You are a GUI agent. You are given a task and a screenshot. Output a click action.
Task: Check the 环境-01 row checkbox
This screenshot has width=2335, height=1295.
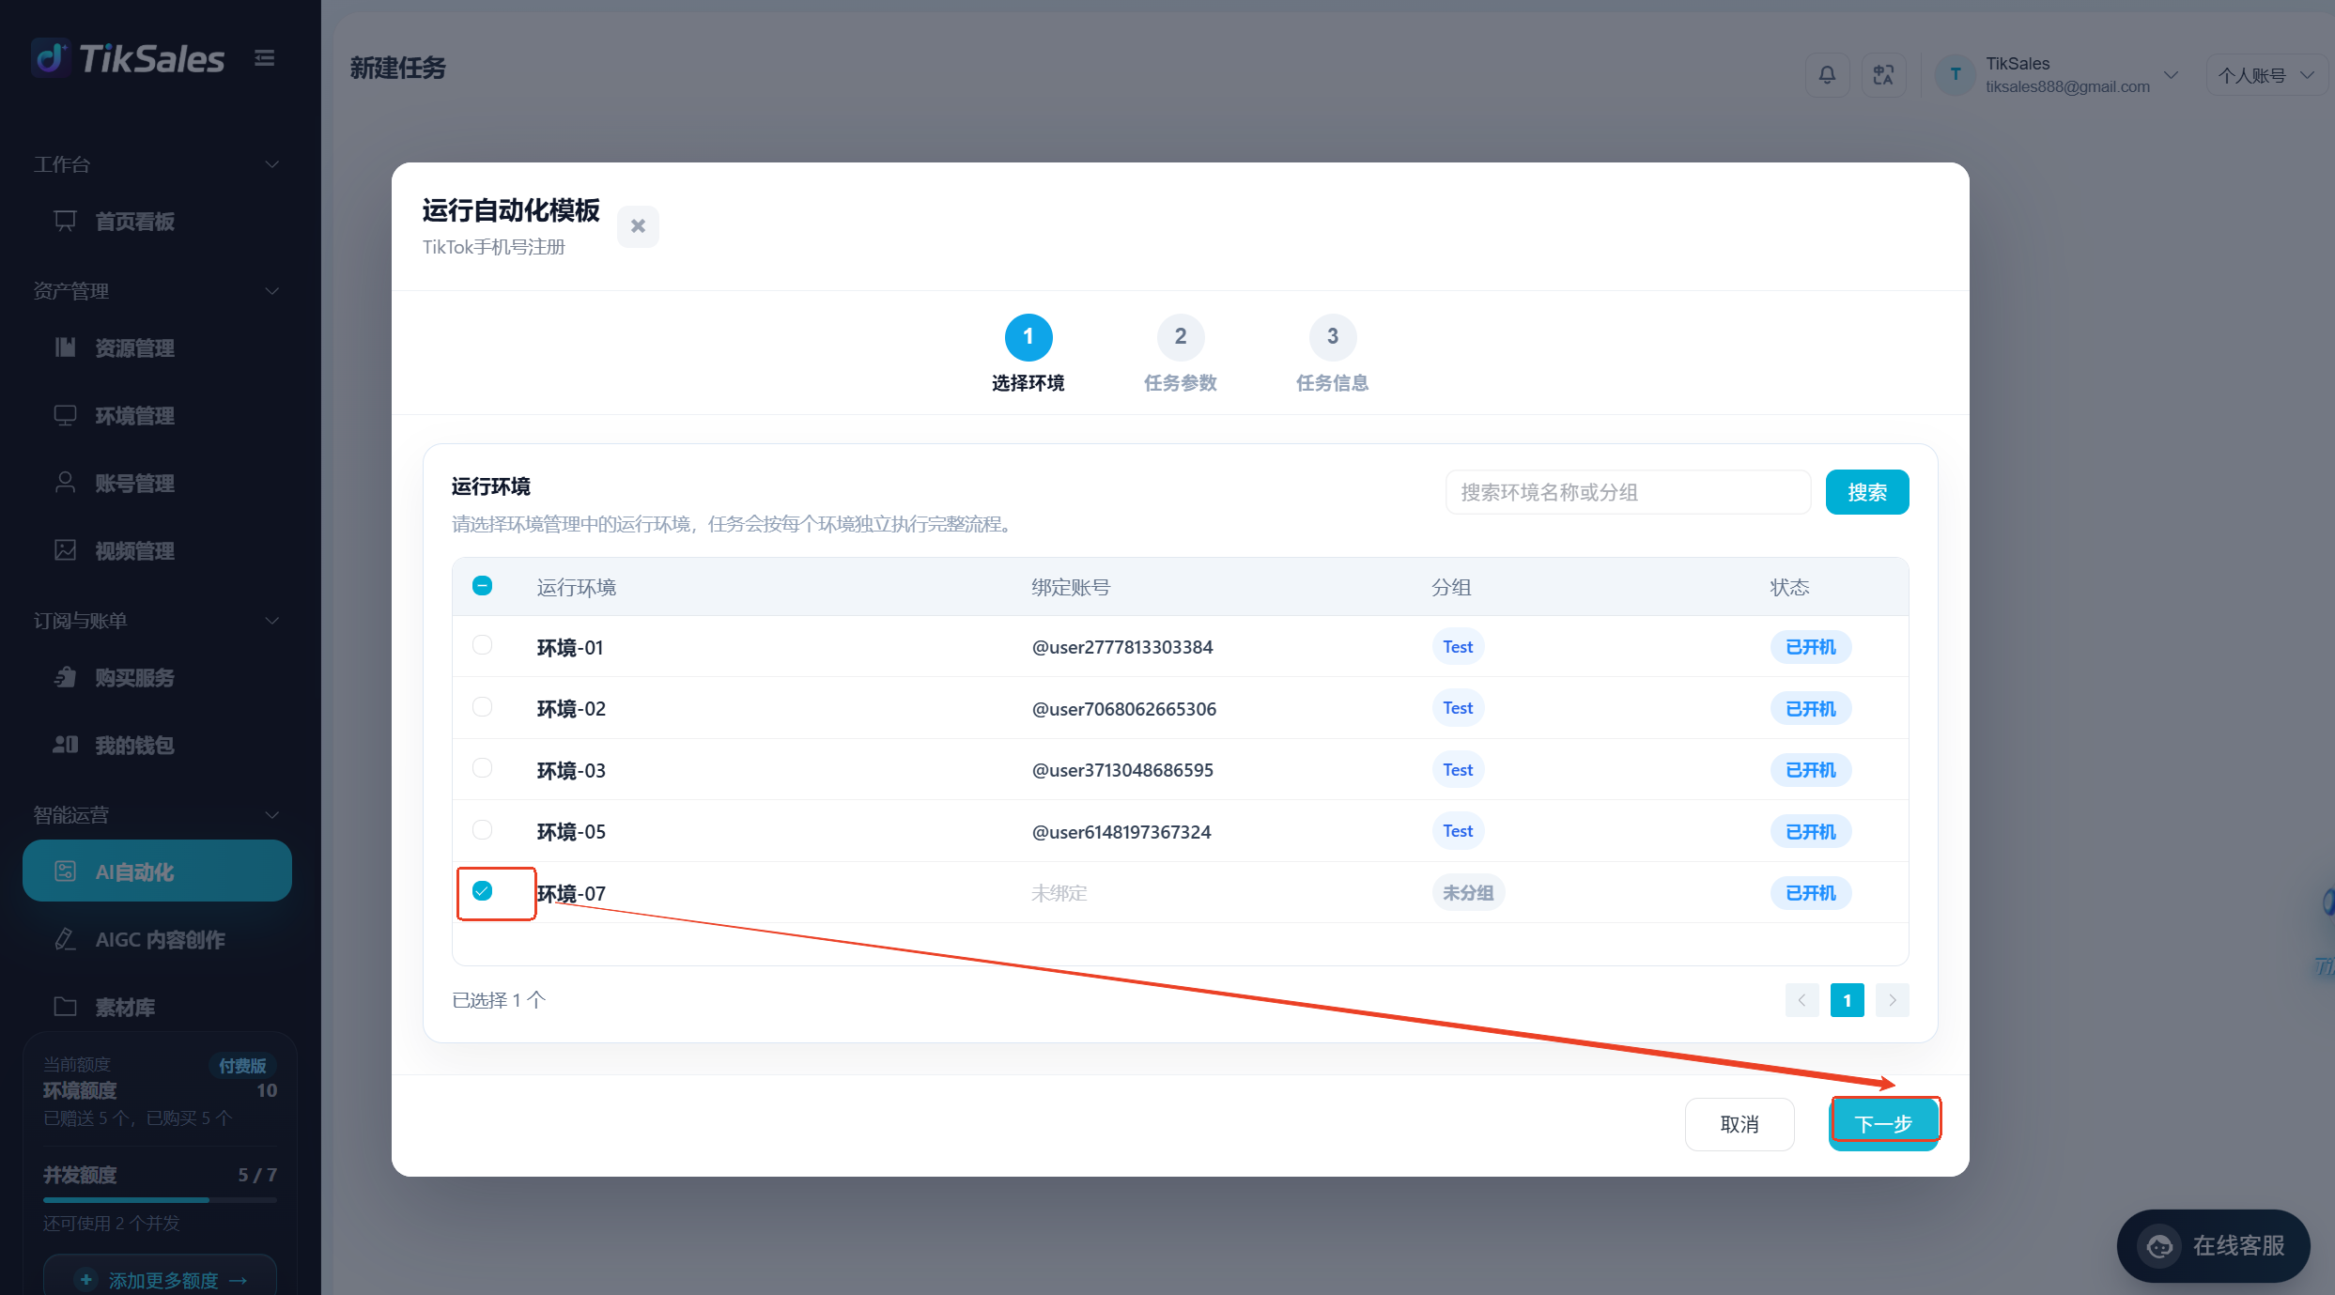pyautogui.click(x=482, y=645)
